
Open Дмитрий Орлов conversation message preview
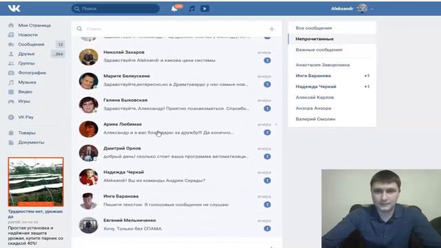click(176, 156)
